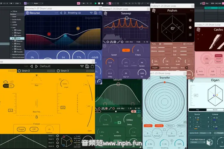This screenshot has width=224, height=149.
Task: Select the Smooth option in Codec
Action: point(218,59)
